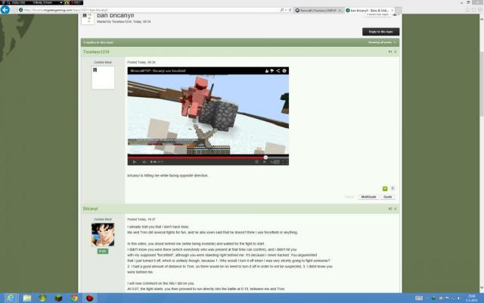
Task: Toggle MultiQuote on the first post
Action: 368,196
